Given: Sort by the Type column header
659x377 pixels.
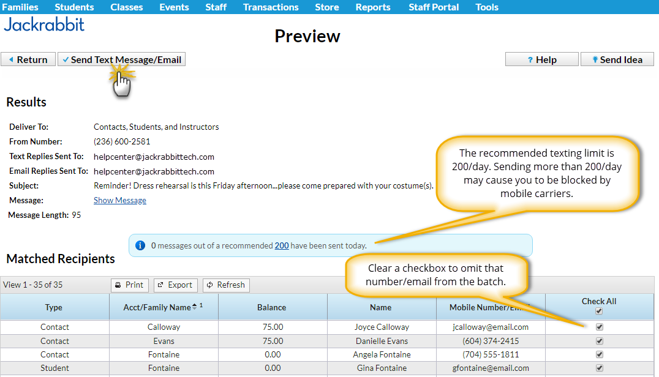Looking at the screenshot, I should click(x=55, y=307).
